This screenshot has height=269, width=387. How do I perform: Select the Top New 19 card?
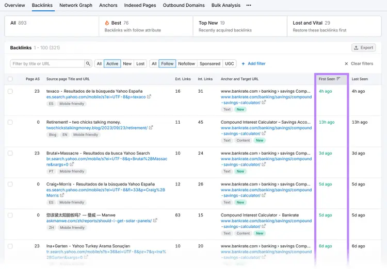click(x=240, y=26)
